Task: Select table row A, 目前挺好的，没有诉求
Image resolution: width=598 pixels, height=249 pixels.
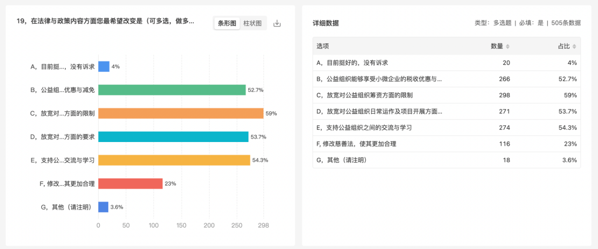Action: tap(447, 63)
